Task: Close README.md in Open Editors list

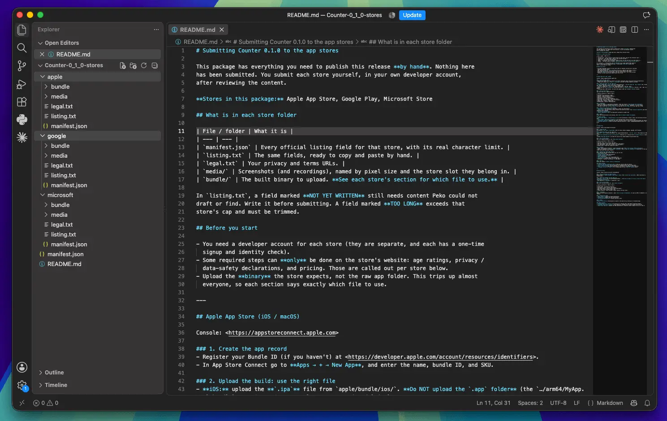Action: [42, 54]
